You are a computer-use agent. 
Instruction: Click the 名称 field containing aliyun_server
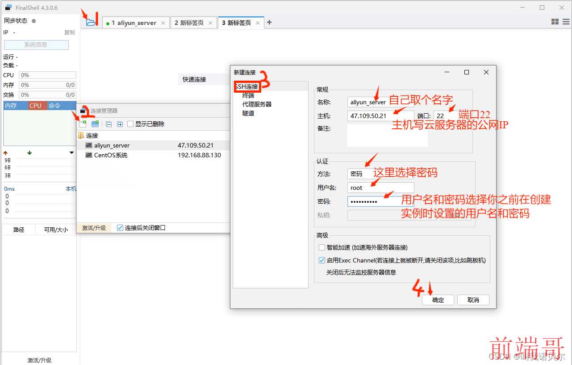[x=380, y=102]
